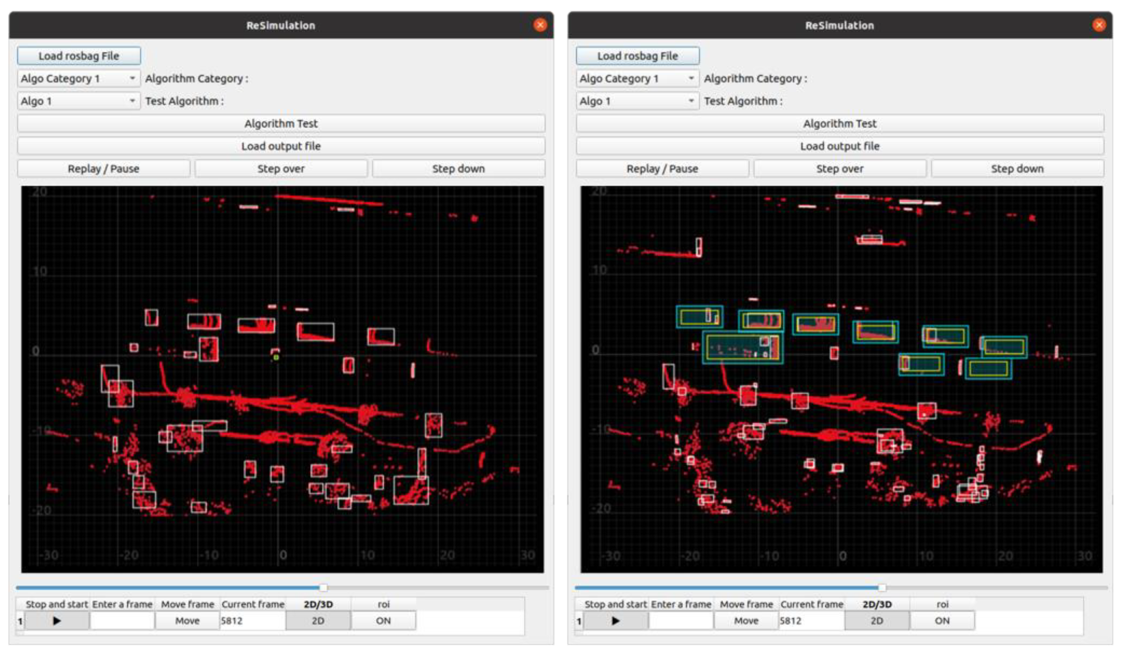Toggle the 2D view button in left window

(x=318, y=621)
